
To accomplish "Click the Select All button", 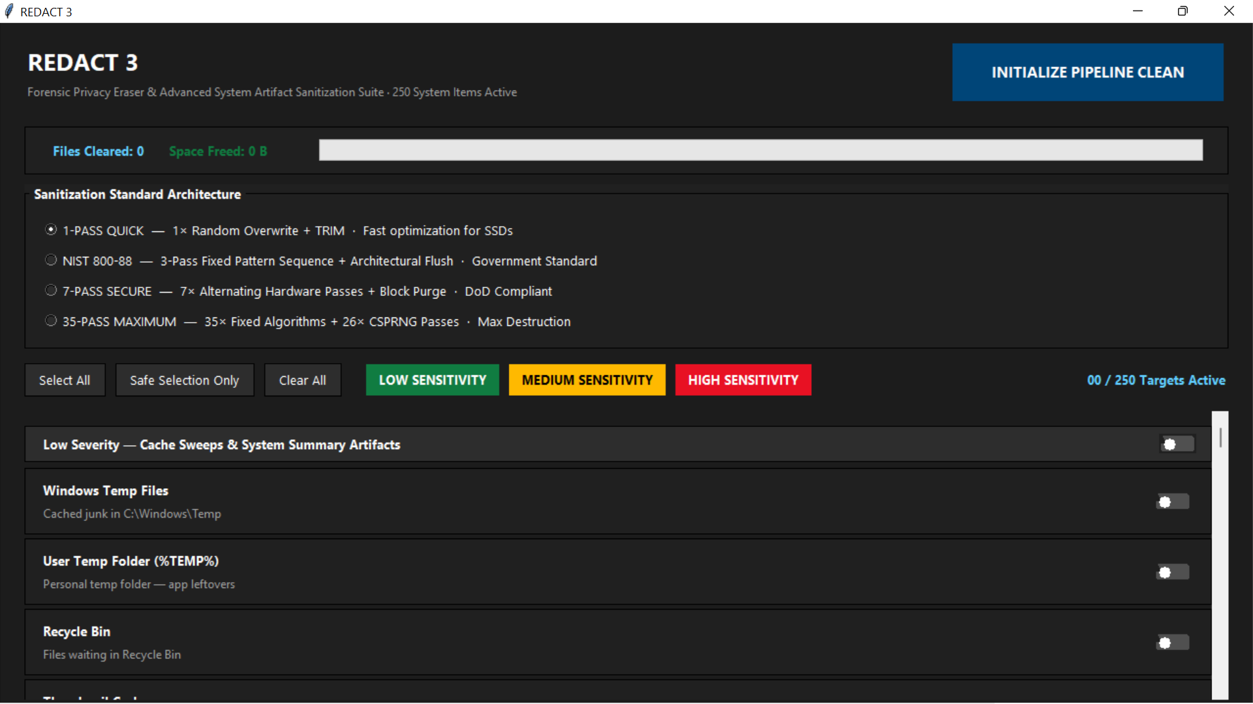I will pyautogui.click(x=65, y=380).
